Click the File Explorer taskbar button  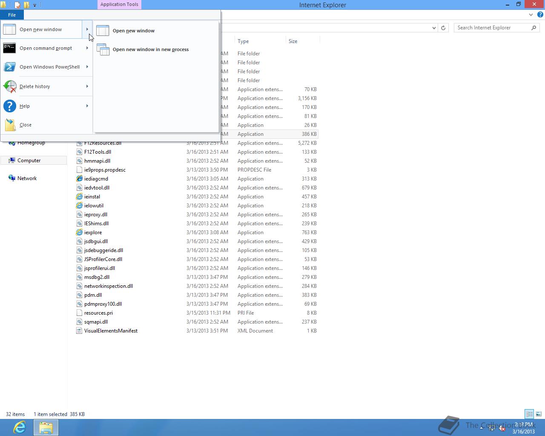[46, 427]
